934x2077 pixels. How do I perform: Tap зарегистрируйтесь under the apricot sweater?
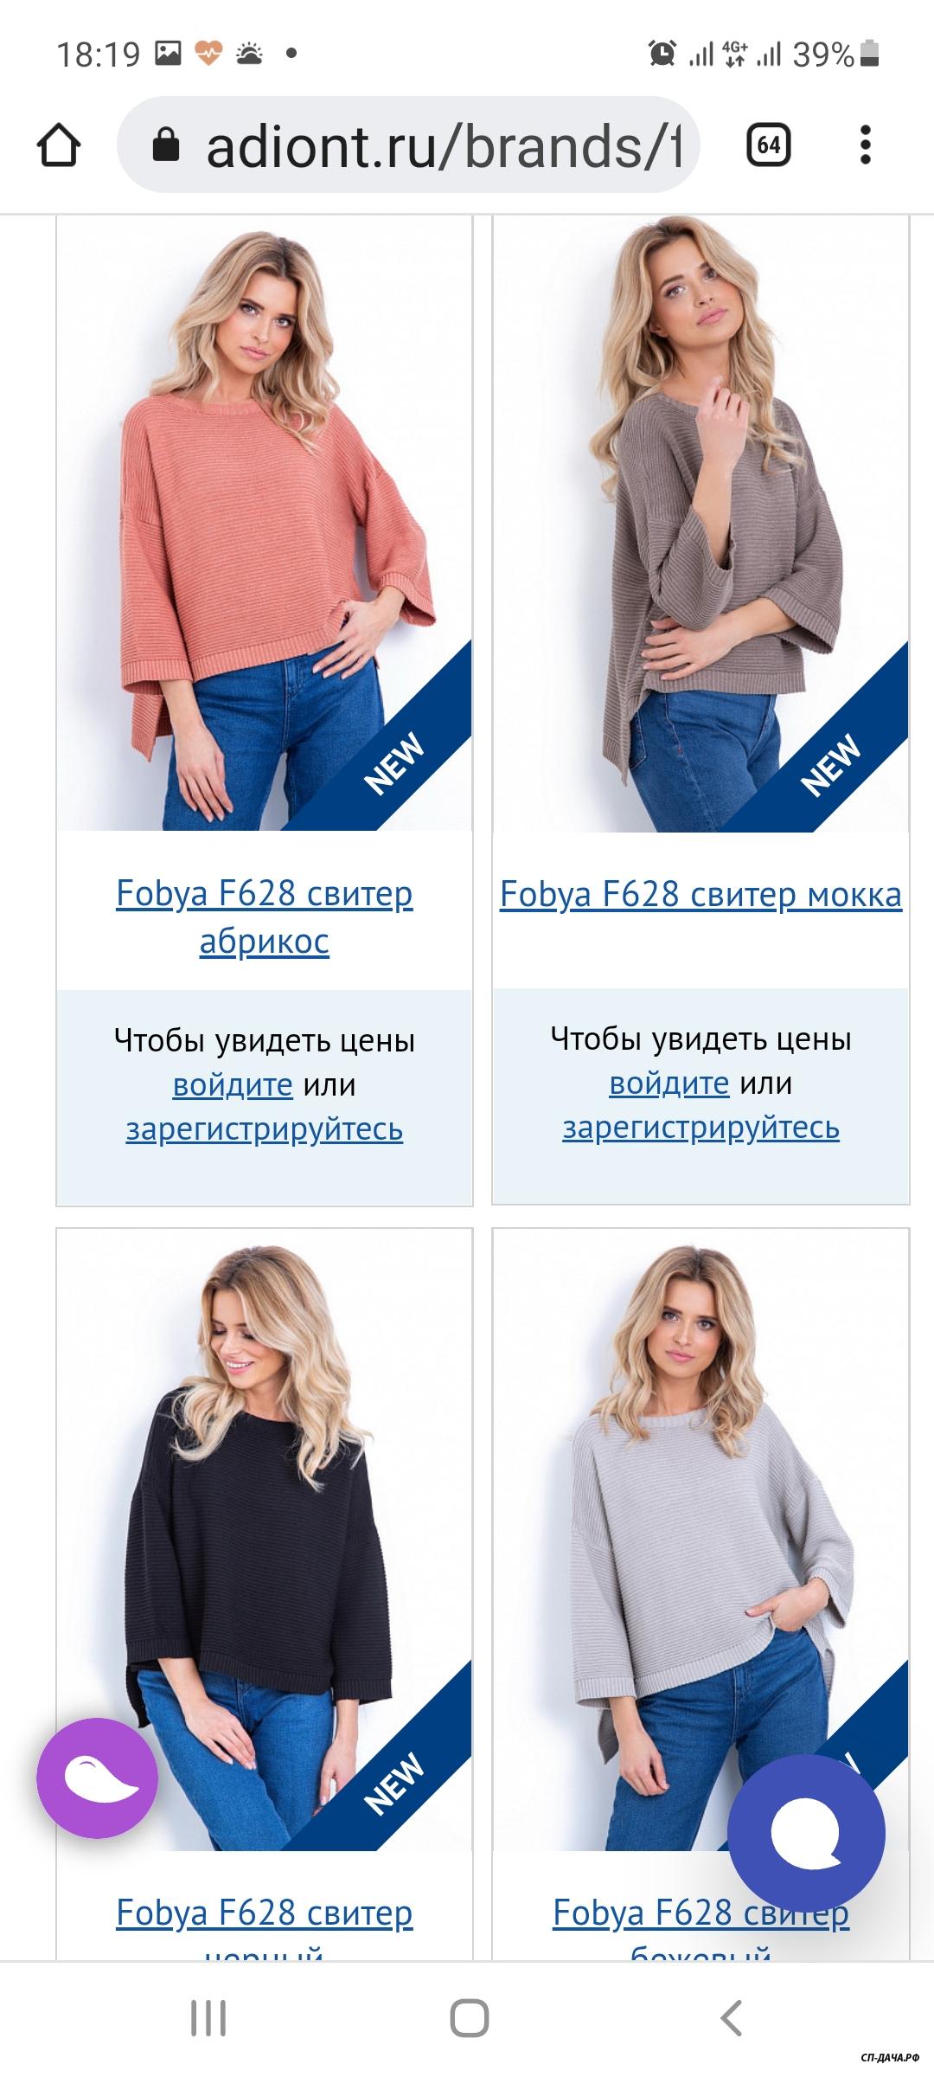click(x=265, y=1129)
